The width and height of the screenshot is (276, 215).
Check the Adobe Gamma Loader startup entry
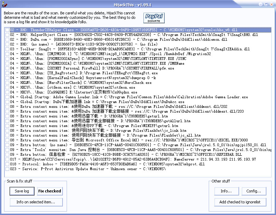coord(7,97)
